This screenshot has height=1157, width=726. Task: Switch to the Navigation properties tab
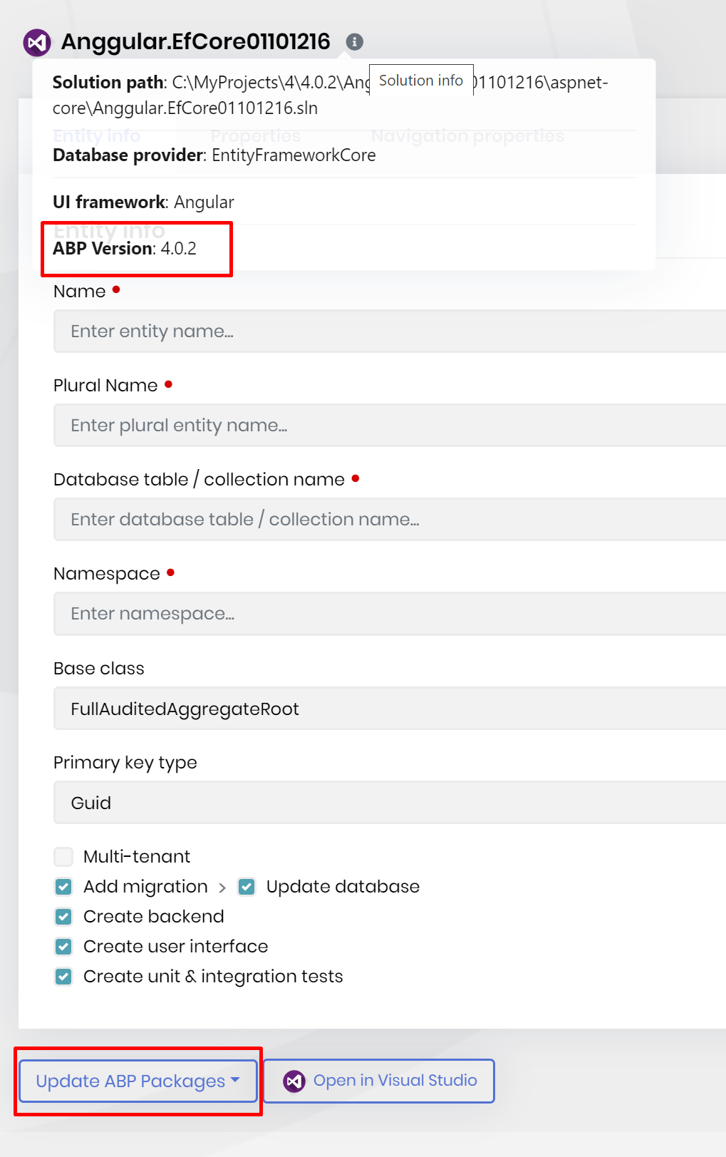pos(467,135)
